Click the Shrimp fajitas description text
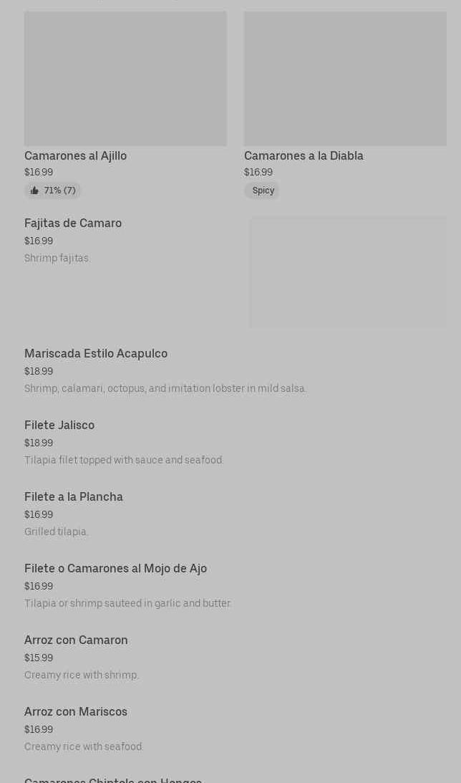The height and width of the screenshot is (783, 461). (57, 258)
